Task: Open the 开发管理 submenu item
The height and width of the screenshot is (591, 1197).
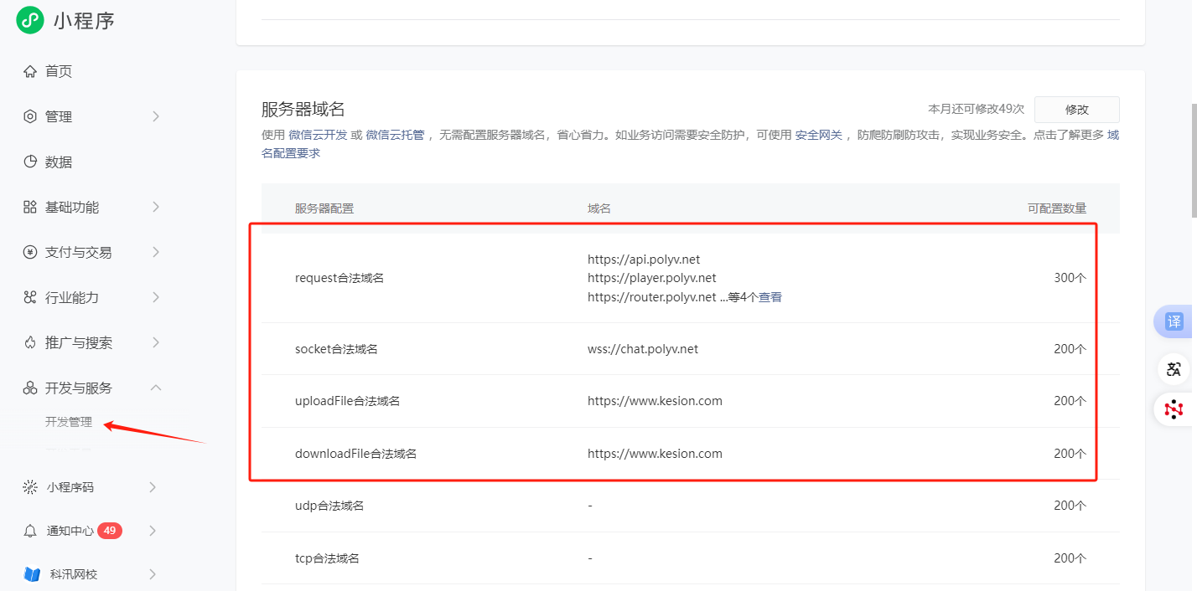Action: pyautogui.click(x=69, y=422)
